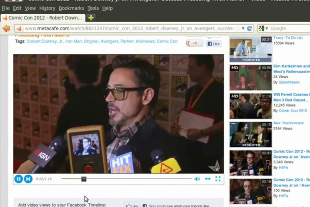
Task: Visit the SplashNews uploader link
Action: [x=289, y=82]
